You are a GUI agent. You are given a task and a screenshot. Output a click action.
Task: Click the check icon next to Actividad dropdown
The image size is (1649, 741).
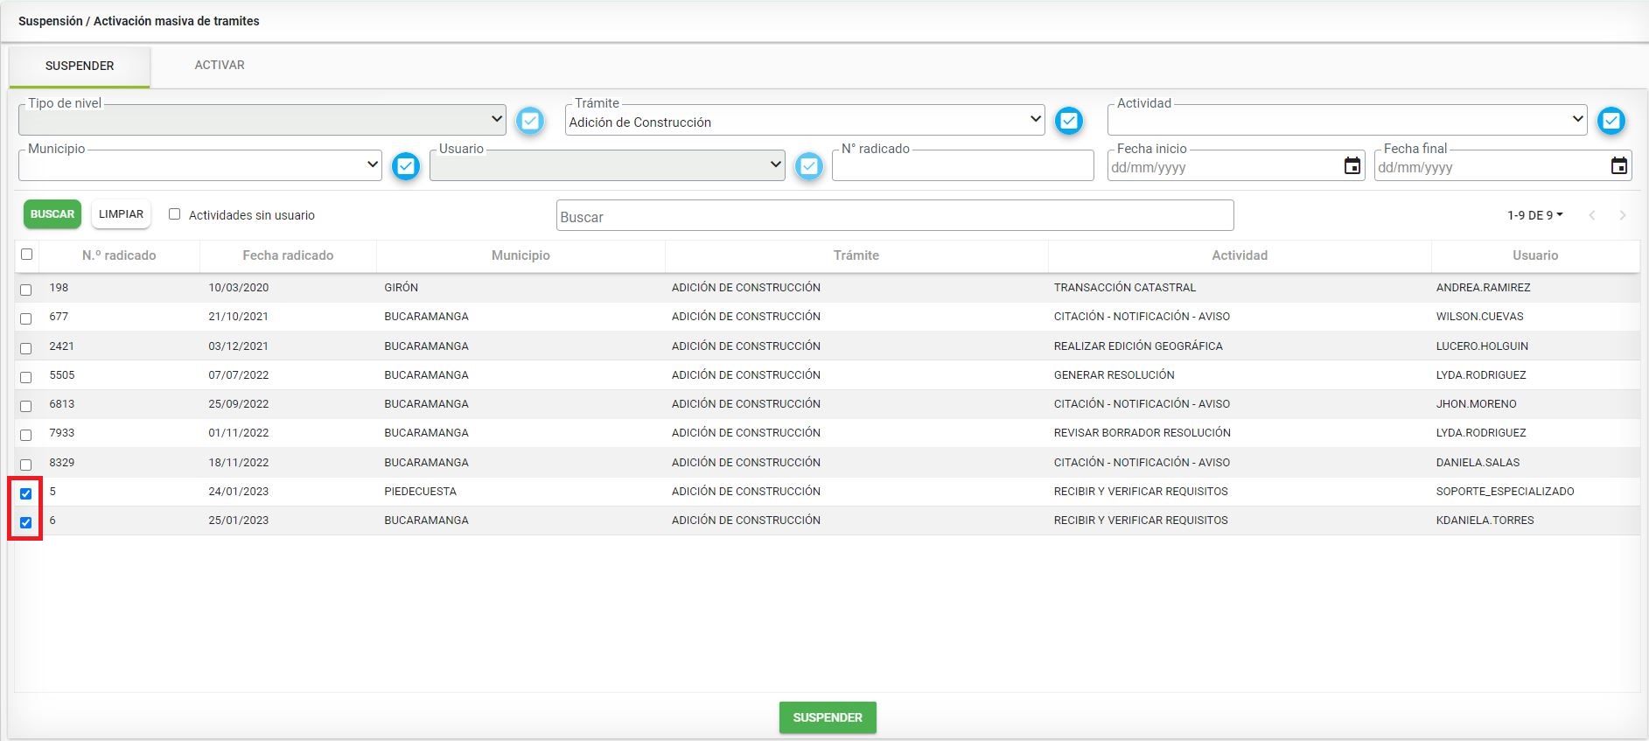1611,121
